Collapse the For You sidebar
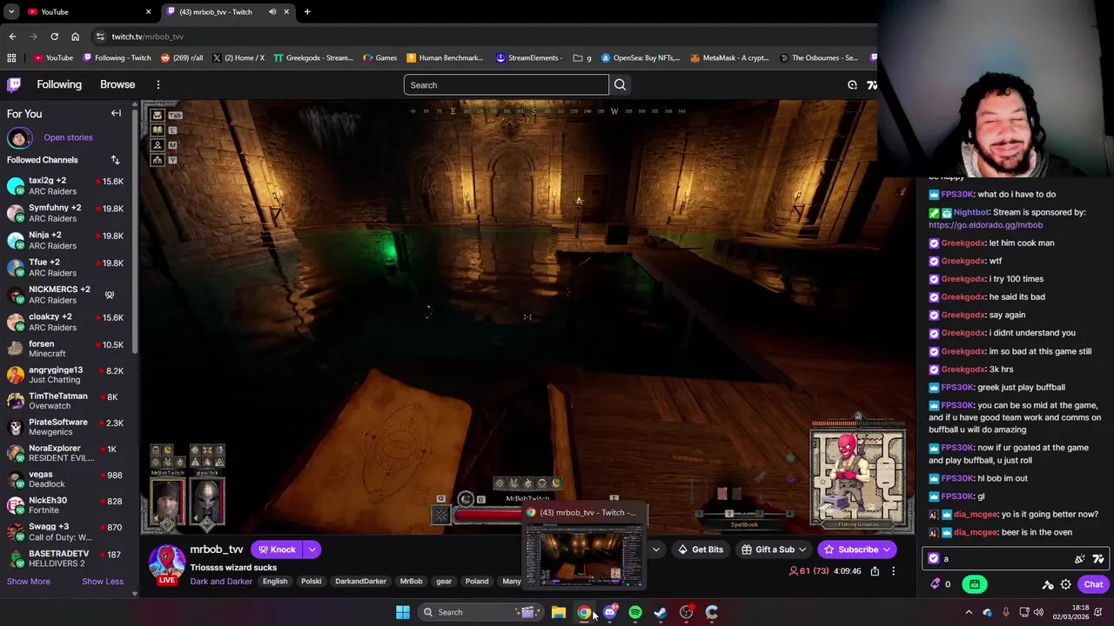 pyautogui.click(x=116, y=113)
